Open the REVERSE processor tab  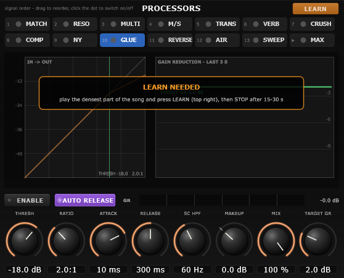pos(170,40)
